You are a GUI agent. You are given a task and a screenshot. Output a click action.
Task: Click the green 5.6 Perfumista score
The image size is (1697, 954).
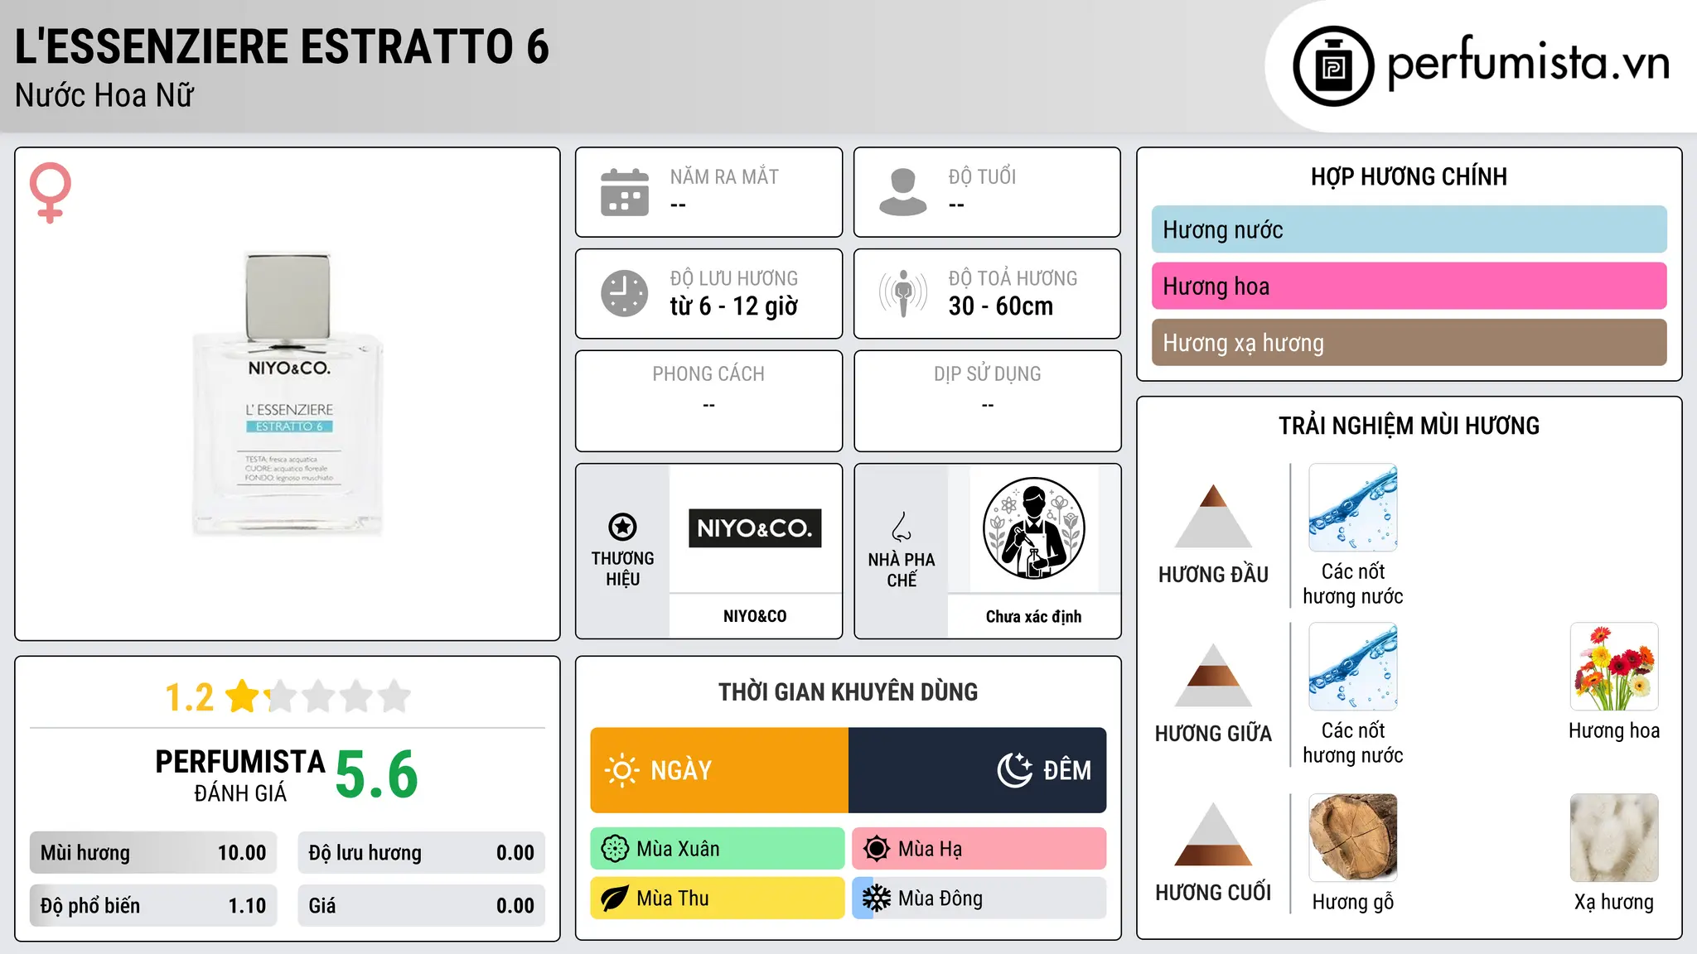click(377, 774)
